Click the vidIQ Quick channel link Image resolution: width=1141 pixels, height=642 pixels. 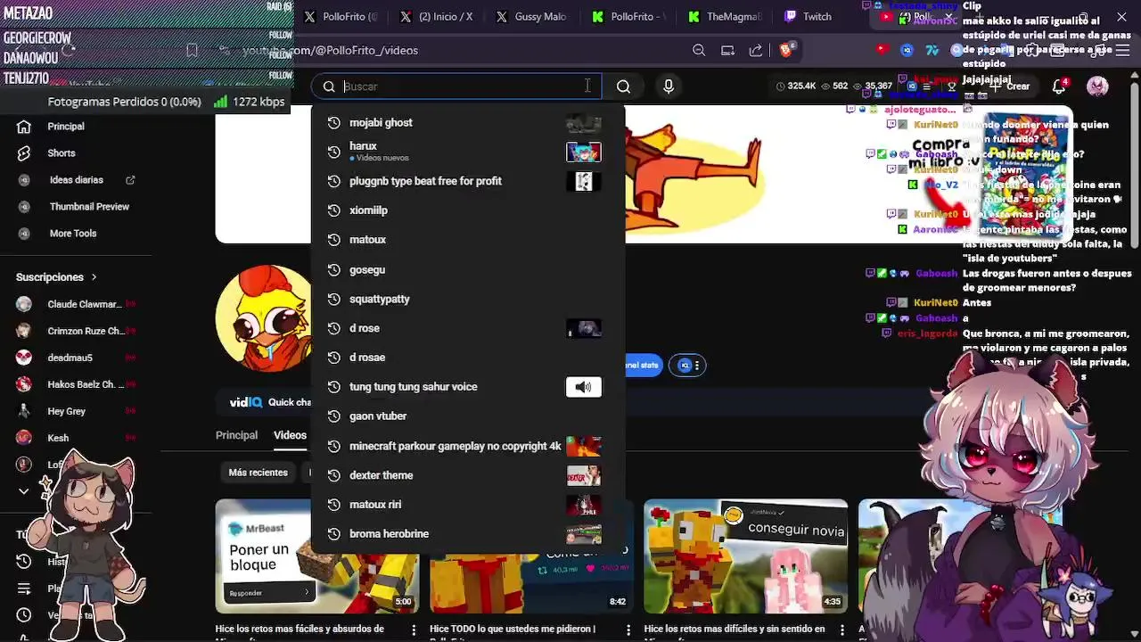tap(270, 402)
